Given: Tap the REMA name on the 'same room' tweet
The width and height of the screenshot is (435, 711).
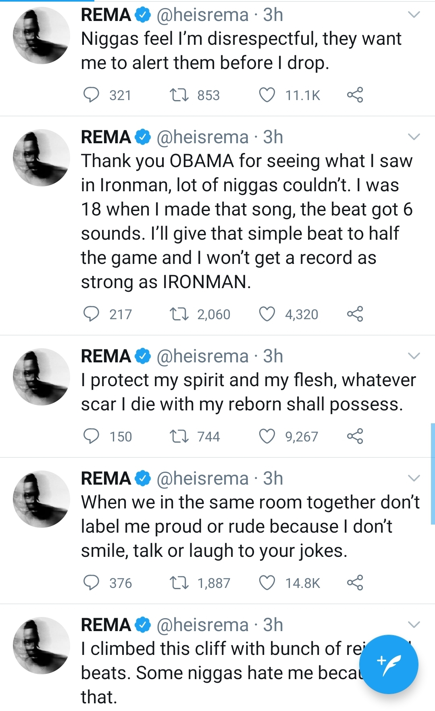Looking at the screenshot, I should (106, 479).
